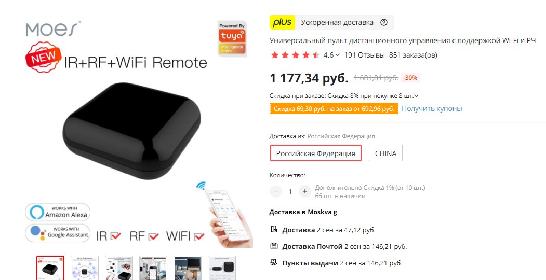Viewport: 546px width, 280px height.
Task: Select the last product parameters thumbnail
Action: [222, 268]
